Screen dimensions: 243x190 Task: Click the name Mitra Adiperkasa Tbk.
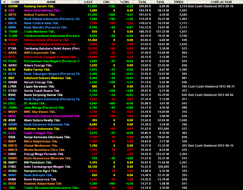point(41,141)
